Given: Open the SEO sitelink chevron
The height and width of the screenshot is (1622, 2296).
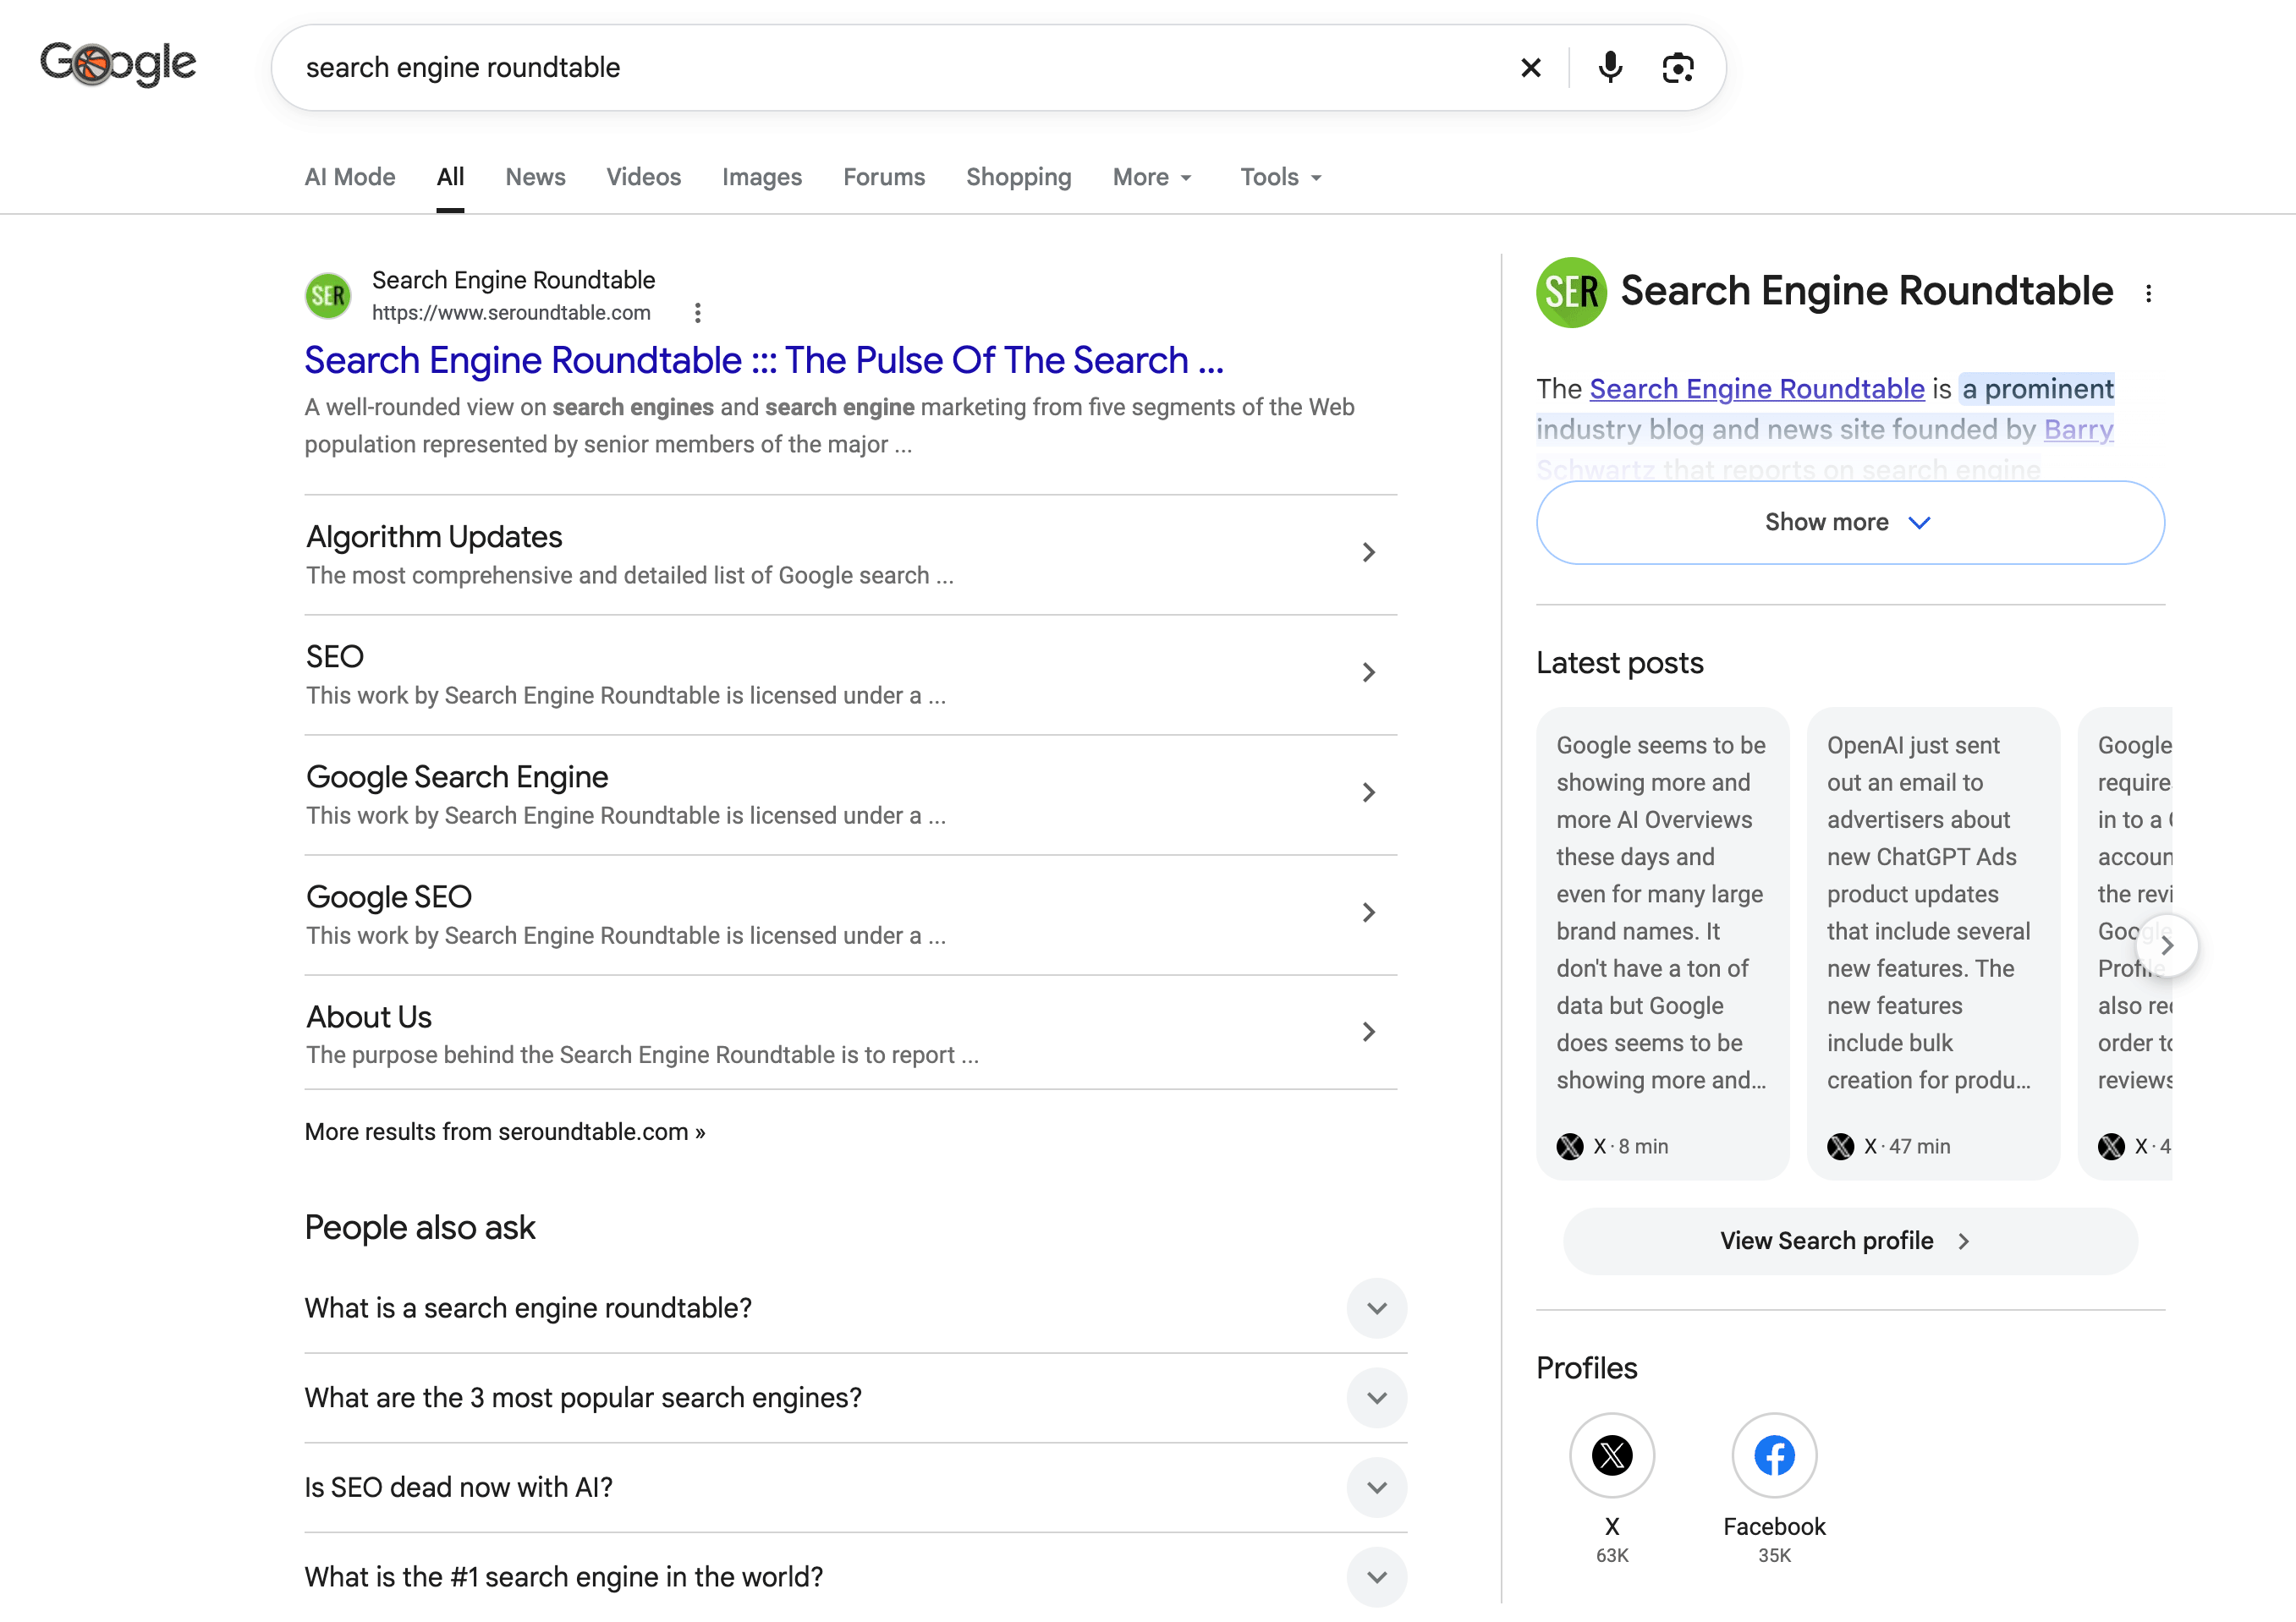Looking at the screenshot, I should tap(1369, 672).
